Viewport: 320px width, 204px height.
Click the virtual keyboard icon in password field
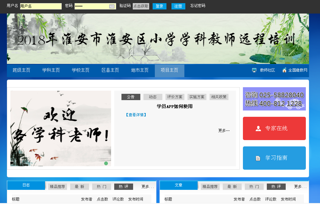[x=112, y=6]
